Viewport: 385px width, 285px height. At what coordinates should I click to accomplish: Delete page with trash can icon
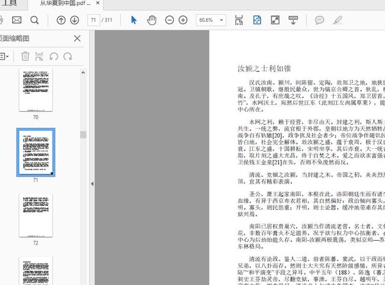25,56
